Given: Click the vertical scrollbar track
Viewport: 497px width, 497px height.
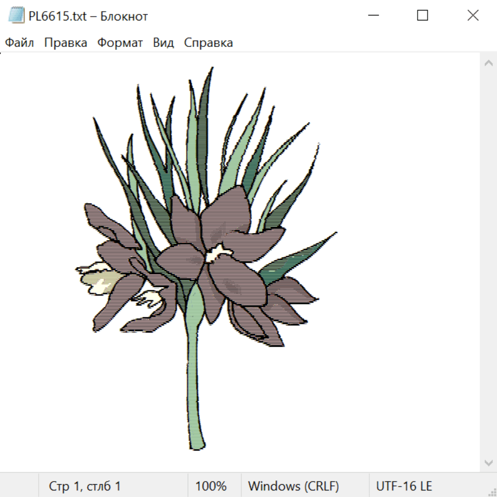Looking at the screenshot, I should click(x=488, y=262).
